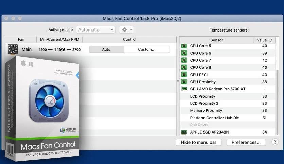Select the LCD Proximity 2 sensor row
The image size is (284, 164).
[228, 103]
